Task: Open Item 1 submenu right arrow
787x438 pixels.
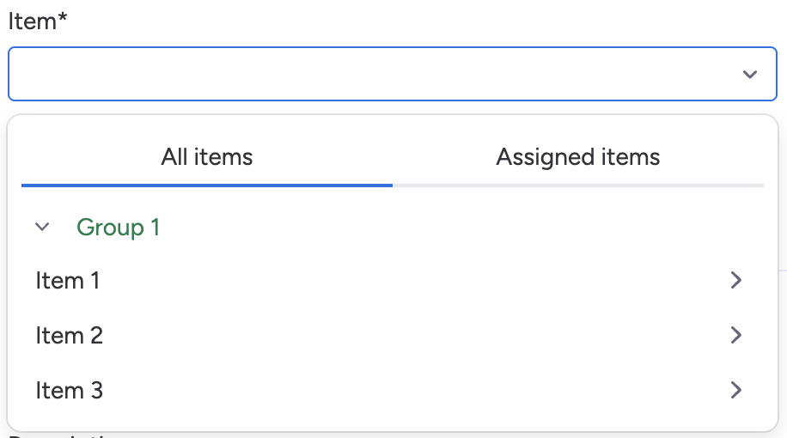Action: point(735,280)
